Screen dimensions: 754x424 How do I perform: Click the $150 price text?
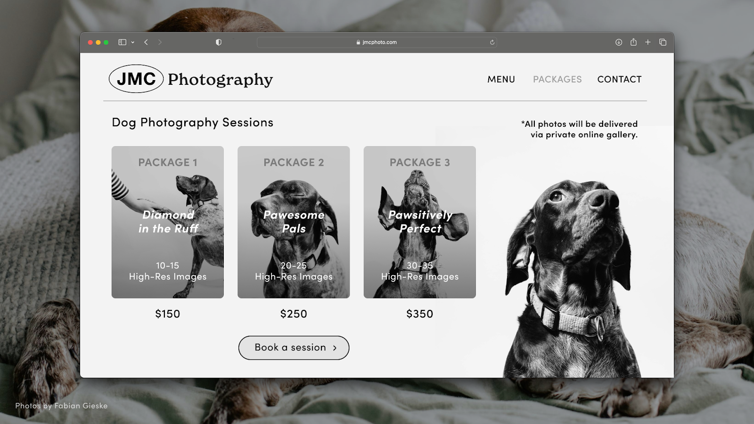pyautogui.click(x=168, y=314)
